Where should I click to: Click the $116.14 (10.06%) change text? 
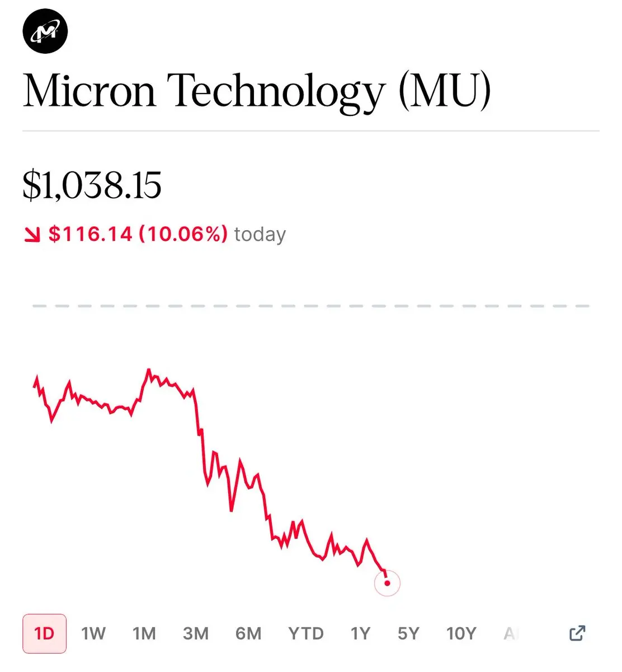[x=138, y=234]
